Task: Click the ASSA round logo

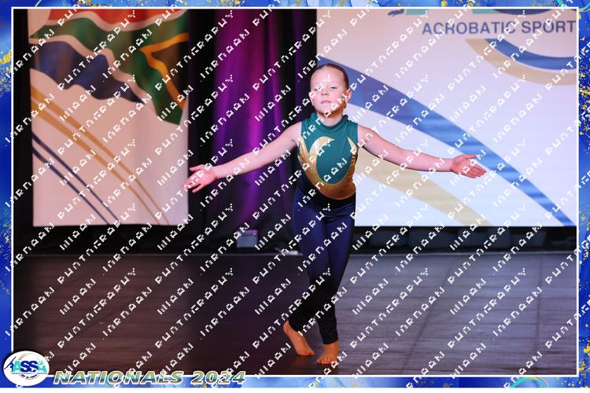Action: pyautogui.click(x=26, y=369)
